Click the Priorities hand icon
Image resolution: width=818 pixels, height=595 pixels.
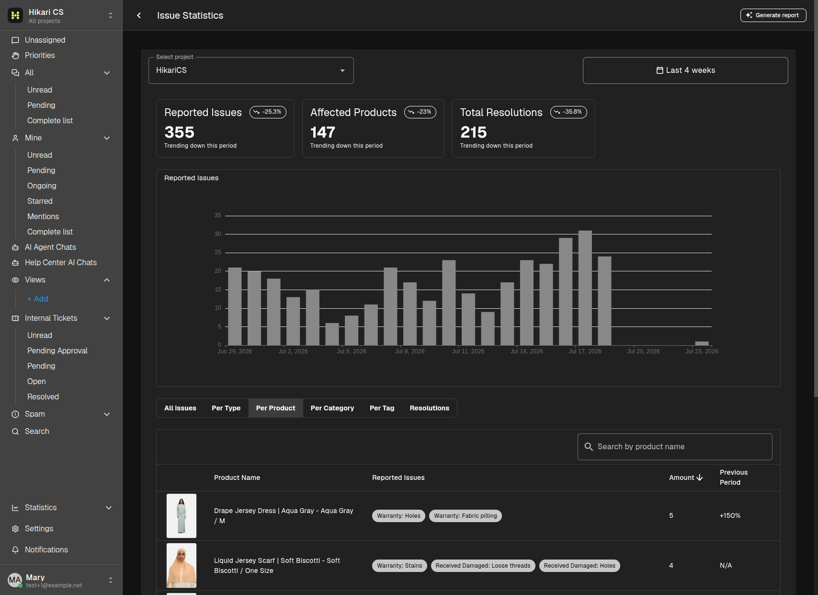15,56
